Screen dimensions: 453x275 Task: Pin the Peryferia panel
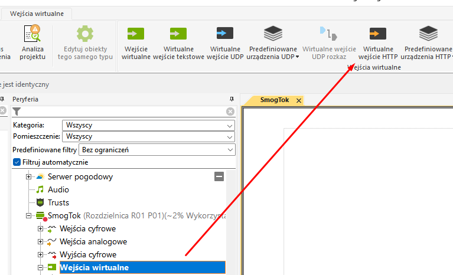(x=232, y=99)
